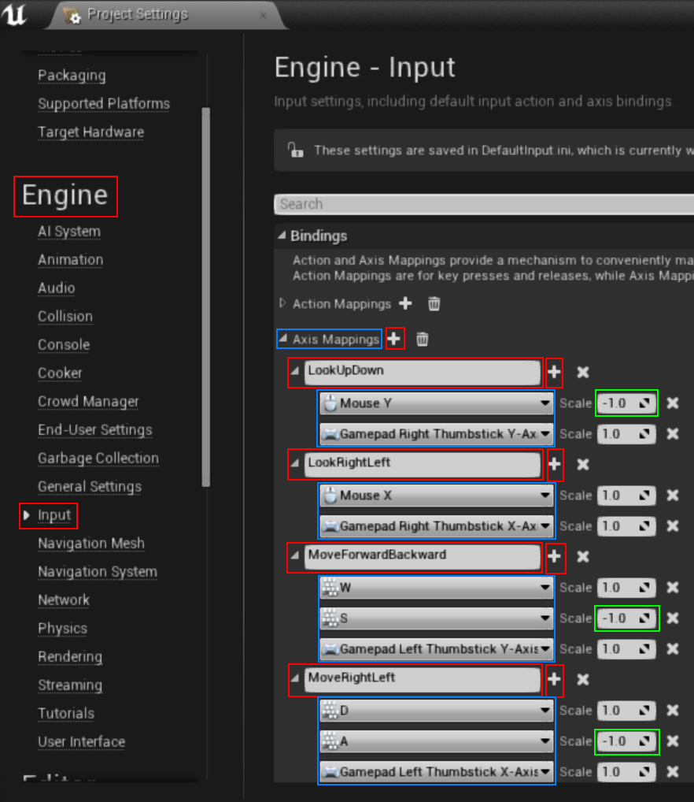This screenshot has width=694, height=802.
Task: Add a binding to MoveRightLeft
Action: point(555,680)
